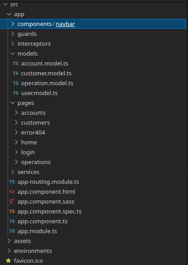Open user.model.ts file

pos(39,93)
